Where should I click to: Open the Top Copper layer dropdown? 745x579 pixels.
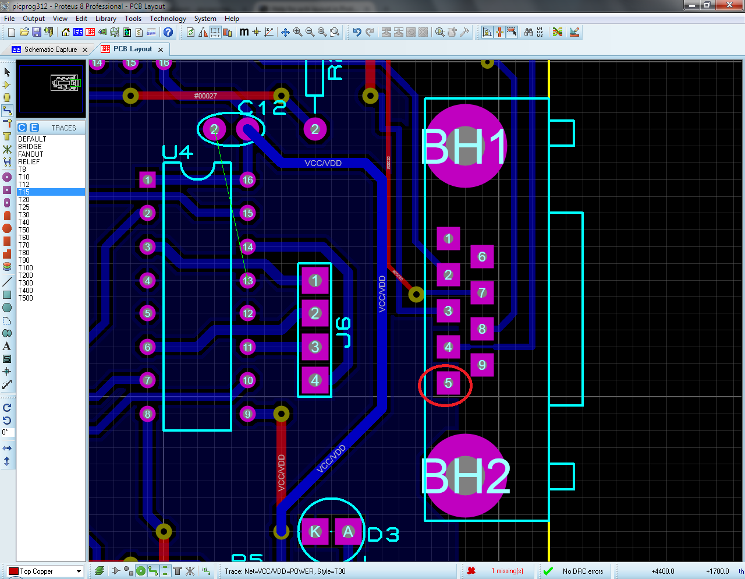[44, 571]
